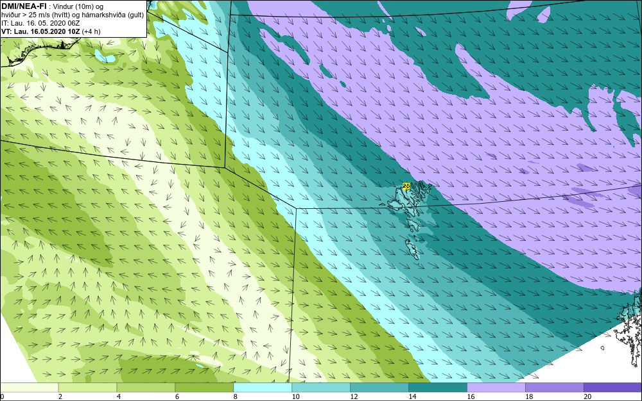Screen dimensions: 642x401
Task: Select the 10–12 m/s turquoise legend swatch
Action: pos(321,387)
